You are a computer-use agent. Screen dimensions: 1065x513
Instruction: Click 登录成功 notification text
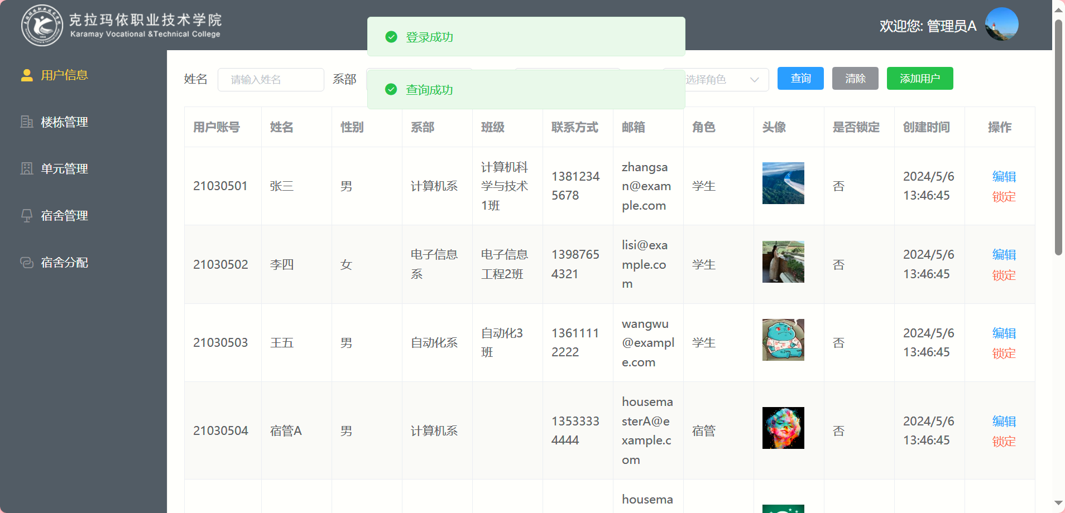(x=429, y=37)
